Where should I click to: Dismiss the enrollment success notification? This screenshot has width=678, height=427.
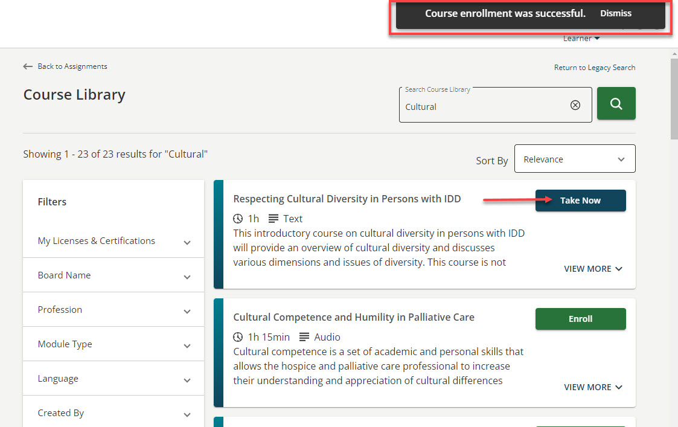tap(615, 13)
